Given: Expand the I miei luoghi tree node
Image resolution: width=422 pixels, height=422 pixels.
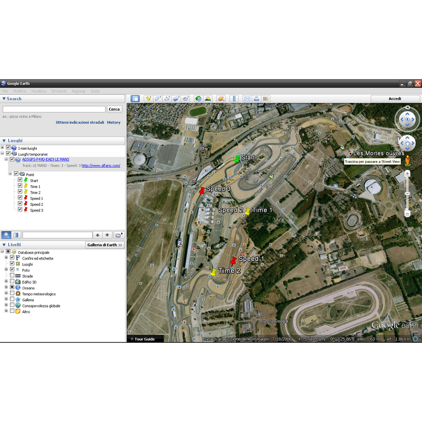Looking at the screenshot, I should click(x=2, y=147).
